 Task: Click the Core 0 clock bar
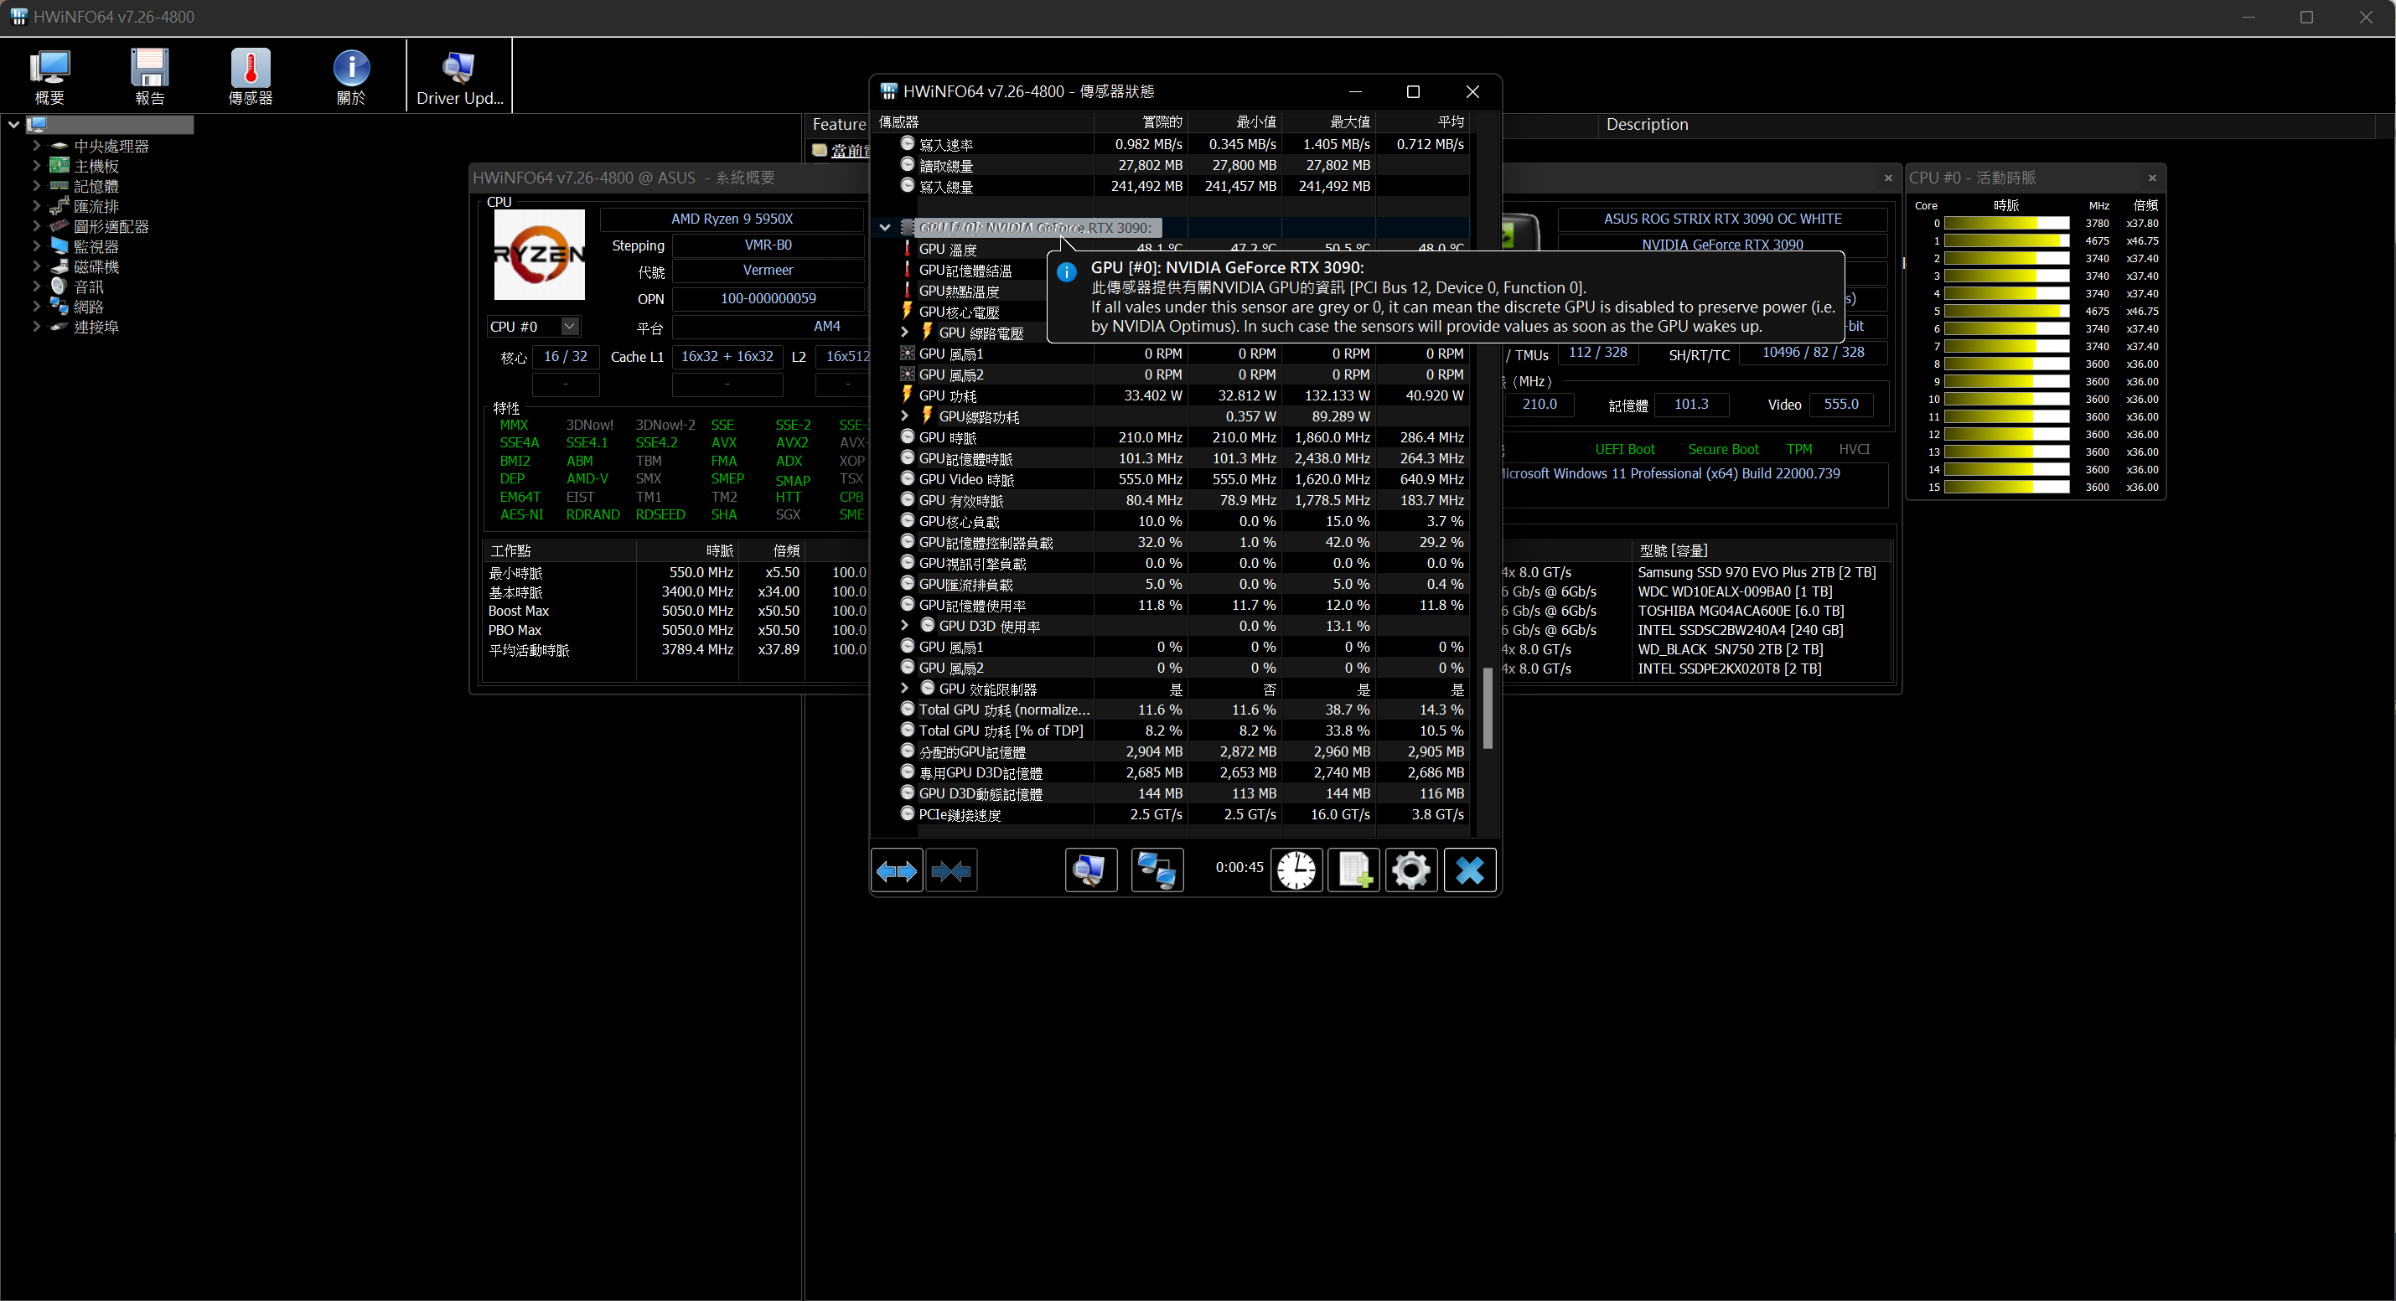tap(2006, 223)
